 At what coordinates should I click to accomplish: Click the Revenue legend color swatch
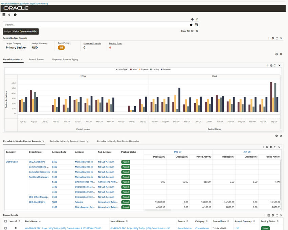pos(161,69)
